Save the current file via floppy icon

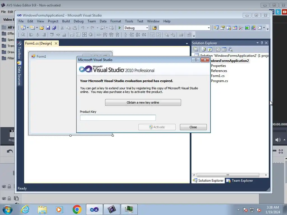point(48,28)
